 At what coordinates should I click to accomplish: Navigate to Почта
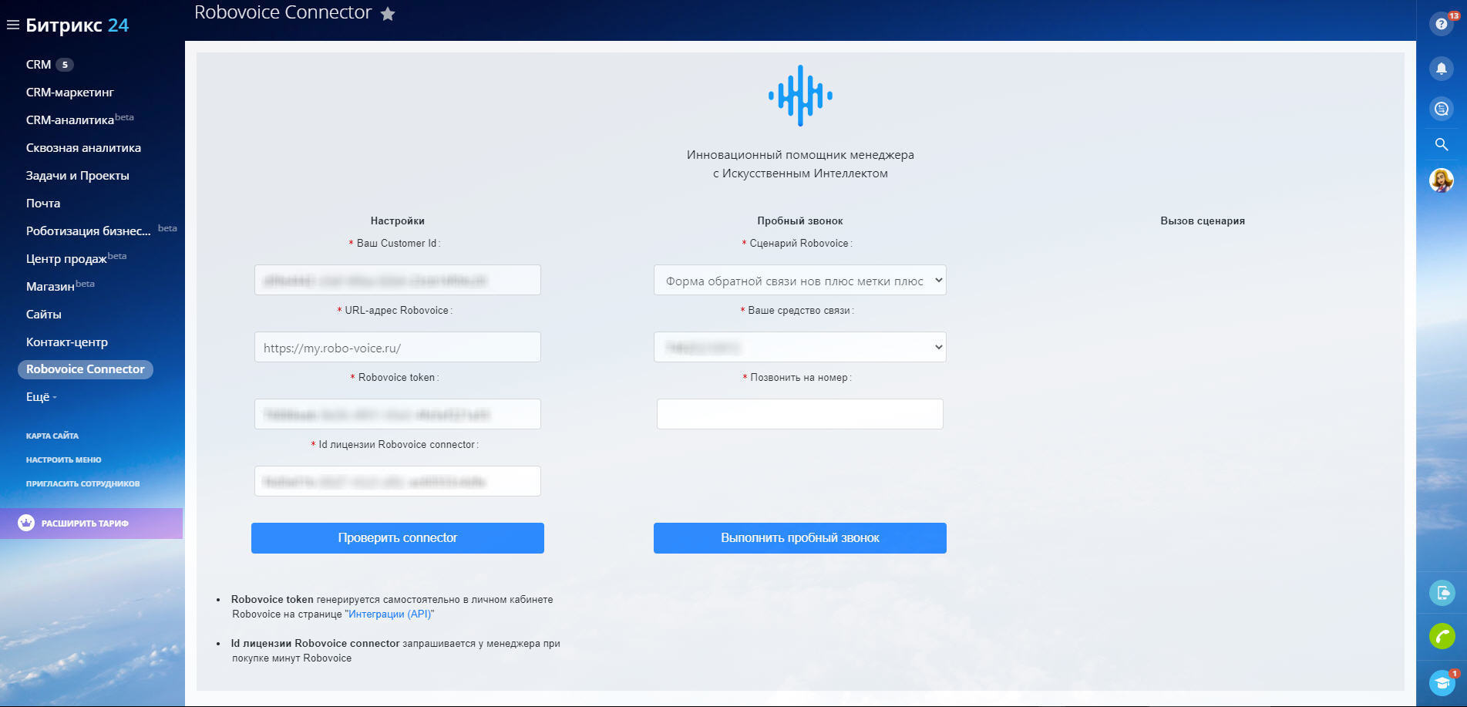click(43, 204)
